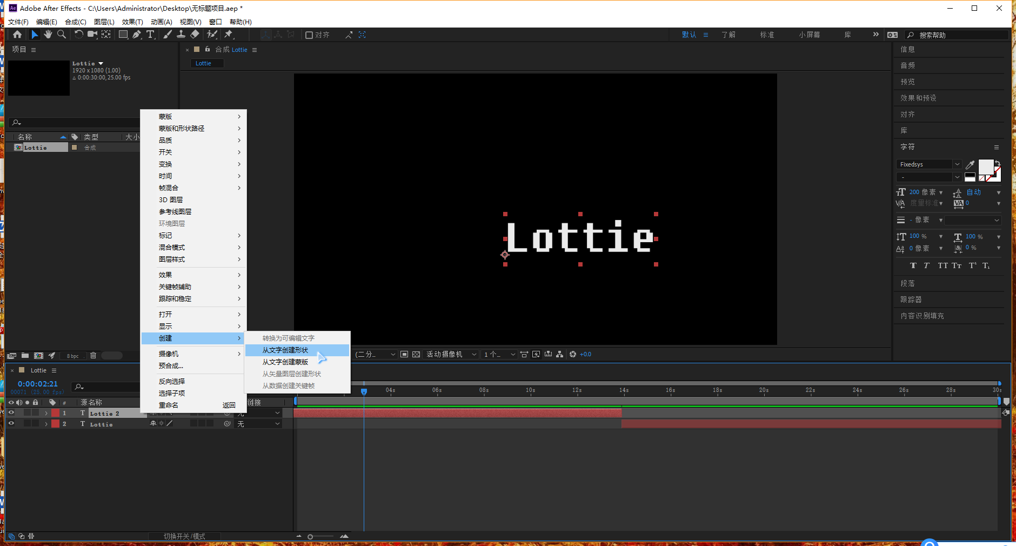This screenshot has height=546, width=1016.
Task: Switch to the 小屏幕 workspace
Action: 810,35
